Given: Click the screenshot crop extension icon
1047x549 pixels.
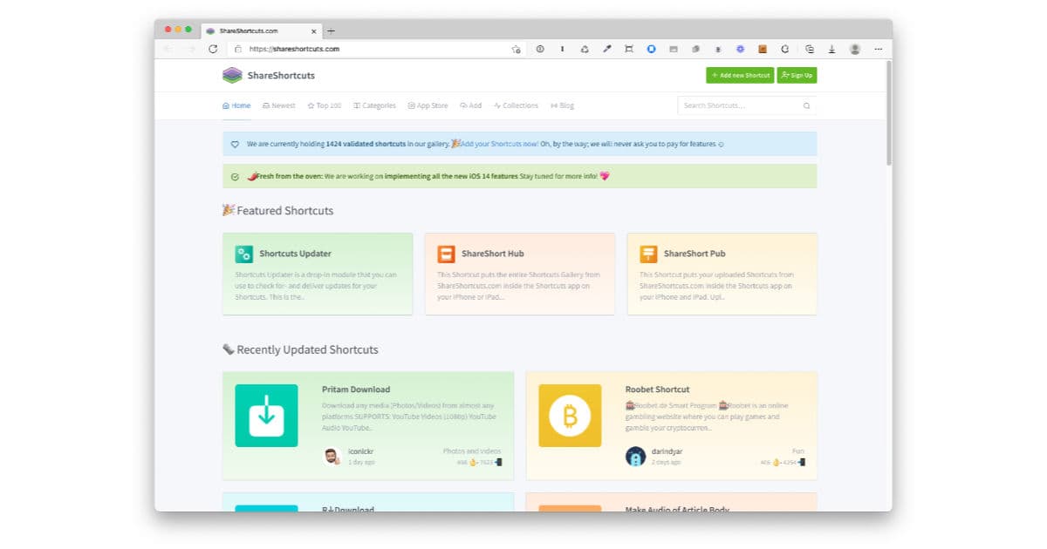Looking at the screenshot, I should click(x=629, y=49).
